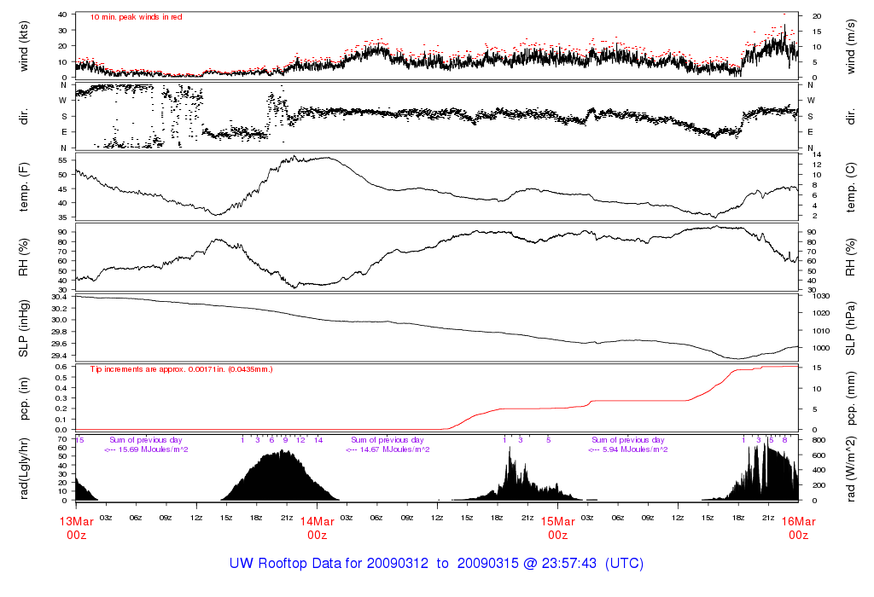The image size is (874, 597).
Task: Click the left 'RH (%)' axis label
Action: (x=23, y=258)
